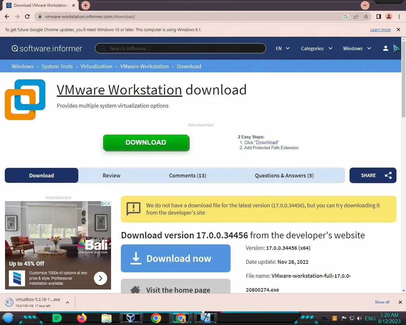The image size is (406, 325).
Task: Click the Bali ad arrow button
Action: pos(101,278)
